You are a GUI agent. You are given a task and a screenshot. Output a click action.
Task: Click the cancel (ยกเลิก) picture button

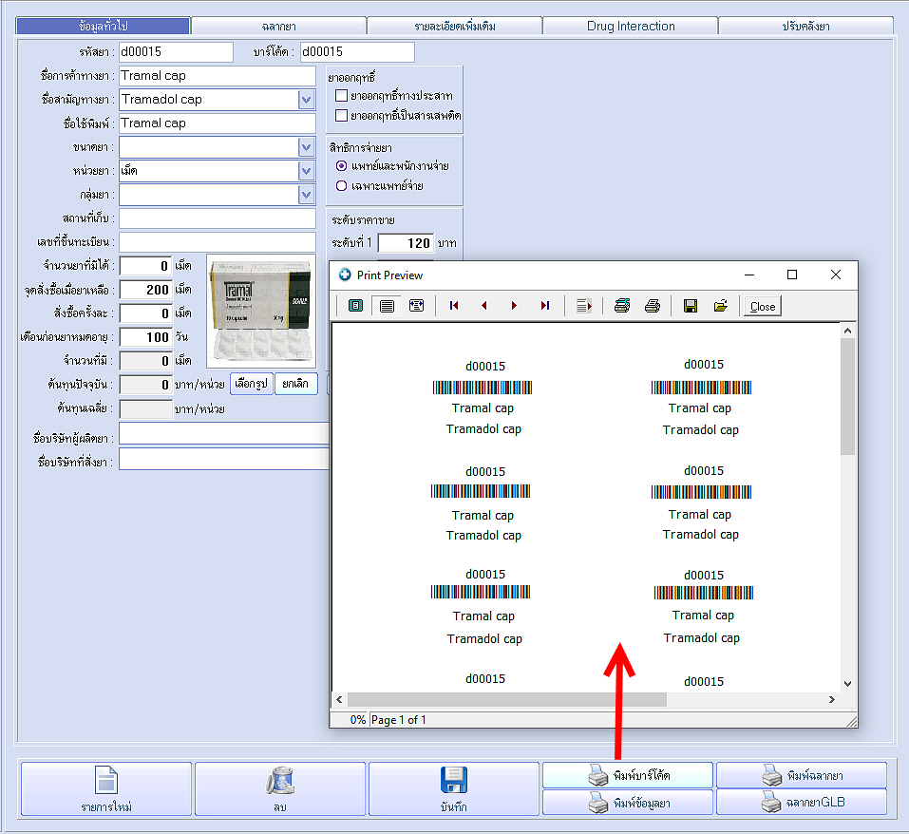295,384
